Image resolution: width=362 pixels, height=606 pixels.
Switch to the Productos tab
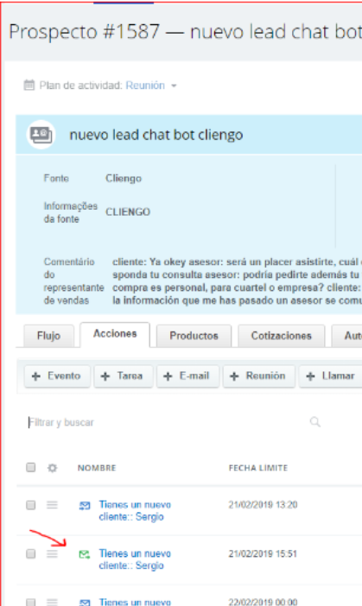click(x=194, y=336)
